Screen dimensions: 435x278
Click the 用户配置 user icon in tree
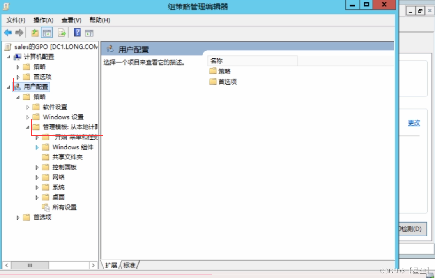point(18,87)
